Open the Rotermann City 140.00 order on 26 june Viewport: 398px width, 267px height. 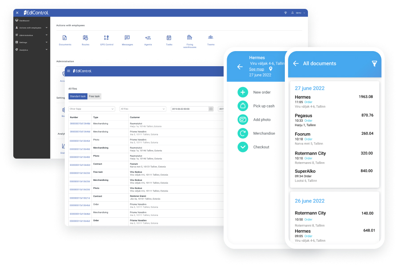[x=334, y=219]
